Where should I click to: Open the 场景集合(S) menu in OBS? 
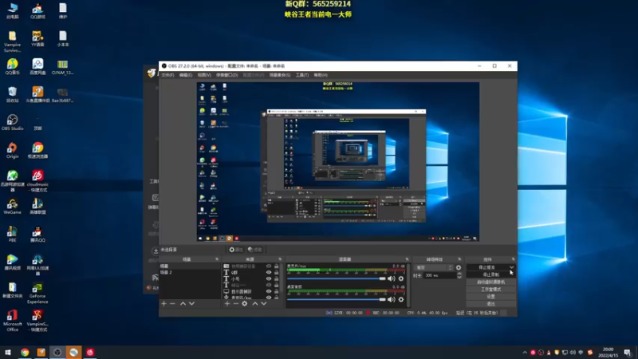(280, 75)
